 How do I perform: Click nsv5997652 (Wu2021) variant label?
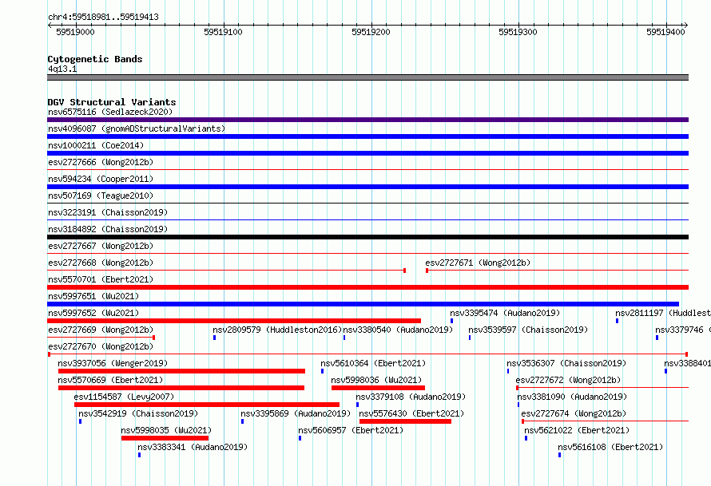coord(93,313)
